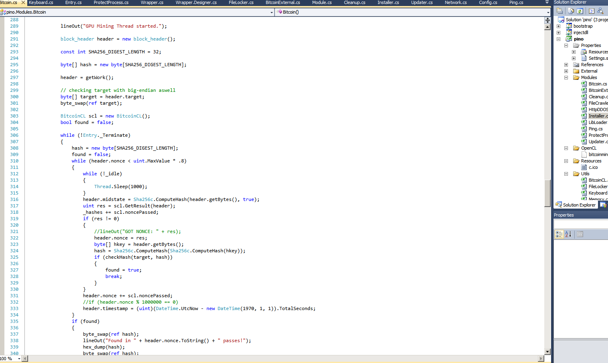Screen dimensions: 608x363
Task: Click the View Class Diagram toolbar icon
Action: pos(600,11)
